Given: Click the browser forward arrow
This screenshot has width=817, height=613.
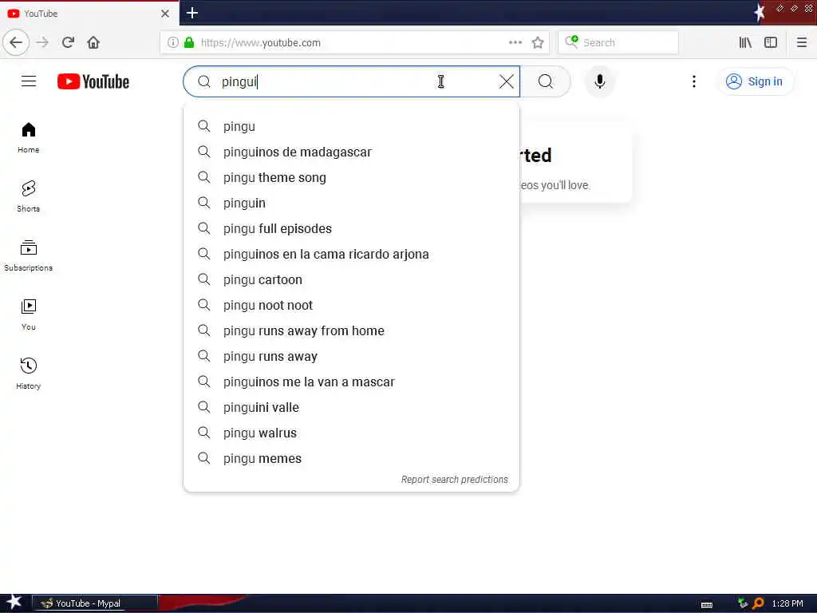Looking at the screenshot, I should tap(43, 42).
